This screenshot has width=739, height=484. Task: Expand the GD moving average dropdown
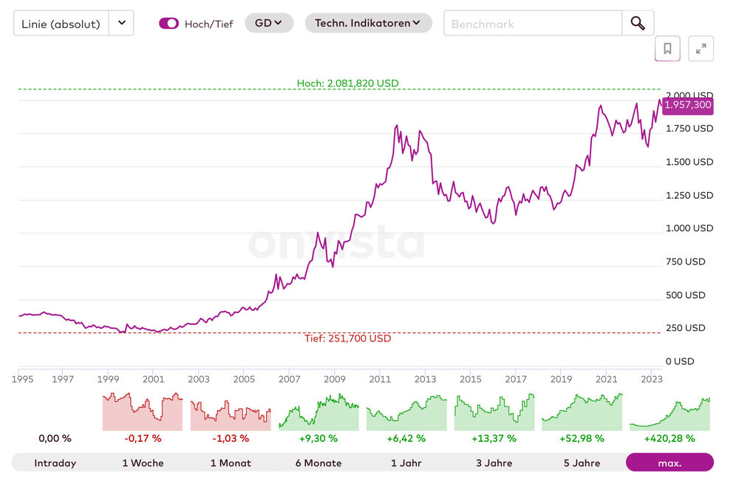(268, 23)
